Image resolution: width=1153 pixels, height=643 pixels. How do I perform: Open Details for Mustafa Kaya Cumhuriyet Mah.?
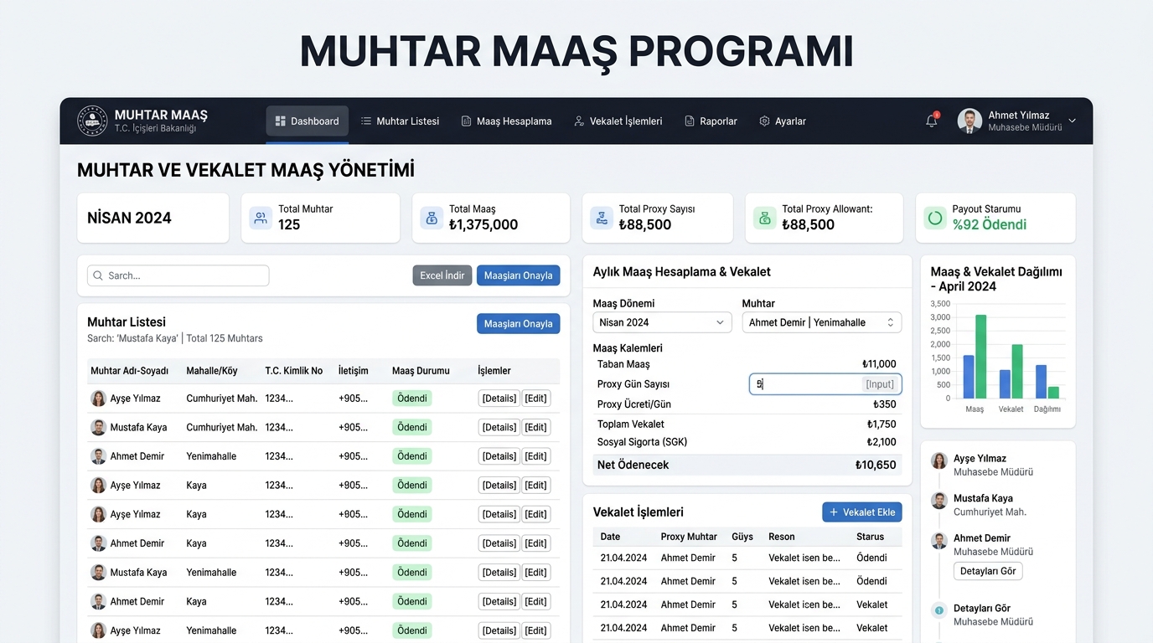point(499,427)
